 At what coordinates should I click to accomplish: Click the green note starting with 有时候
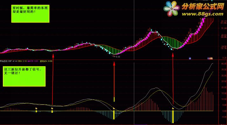point(30,14)
